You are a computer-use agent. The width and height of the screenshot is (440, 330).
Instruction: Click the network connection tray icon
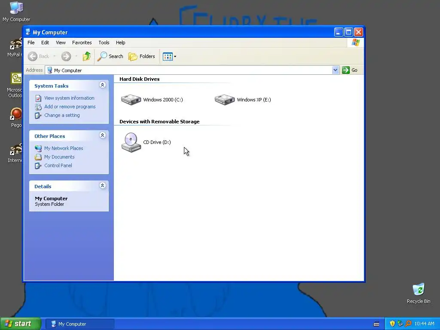point(400,324)
